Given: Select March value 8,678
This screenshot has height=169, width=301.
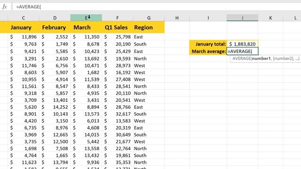Looking at the screenshot, I should pyautogui.click(x=86, y=44).
